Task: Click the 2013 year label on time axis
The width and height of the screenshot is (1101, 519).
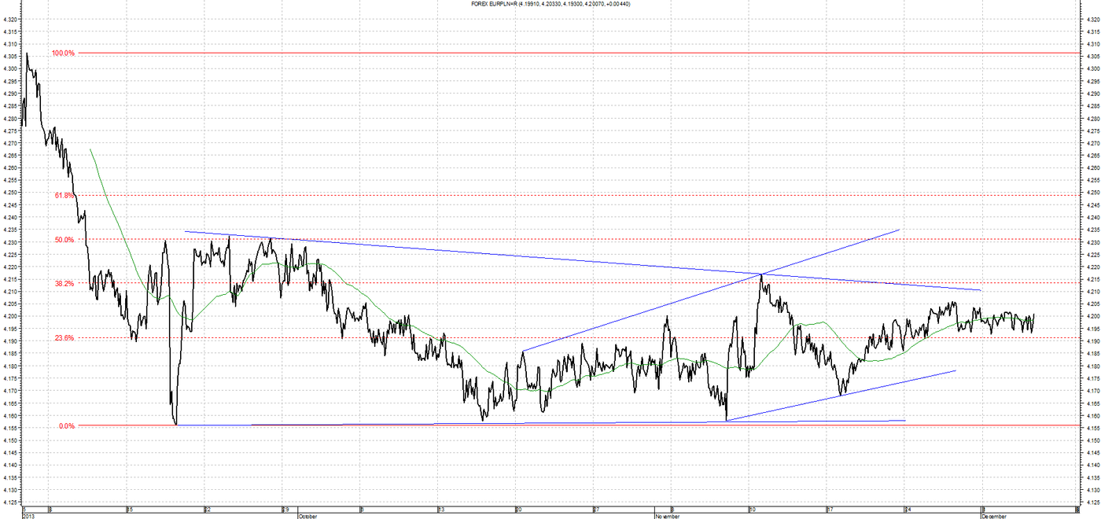Action: 28,517
